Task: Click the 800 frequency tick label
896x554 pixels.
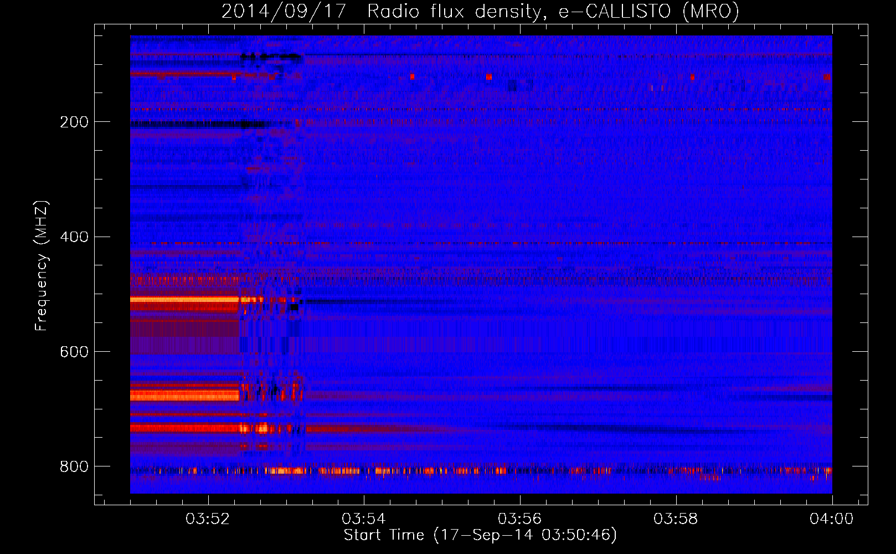Action: [74, 467]
